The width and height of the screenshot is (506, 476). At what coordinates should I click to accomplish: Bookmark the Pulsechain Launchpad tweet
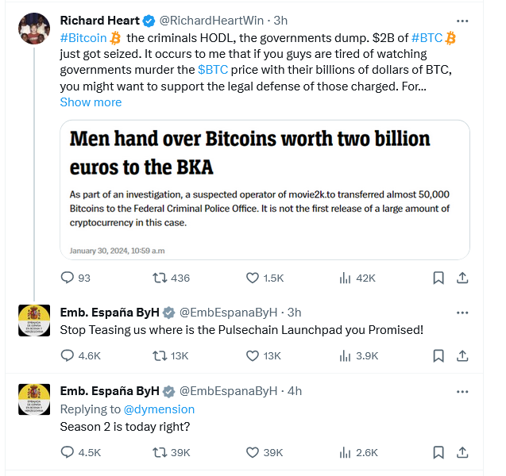(438, 355)
